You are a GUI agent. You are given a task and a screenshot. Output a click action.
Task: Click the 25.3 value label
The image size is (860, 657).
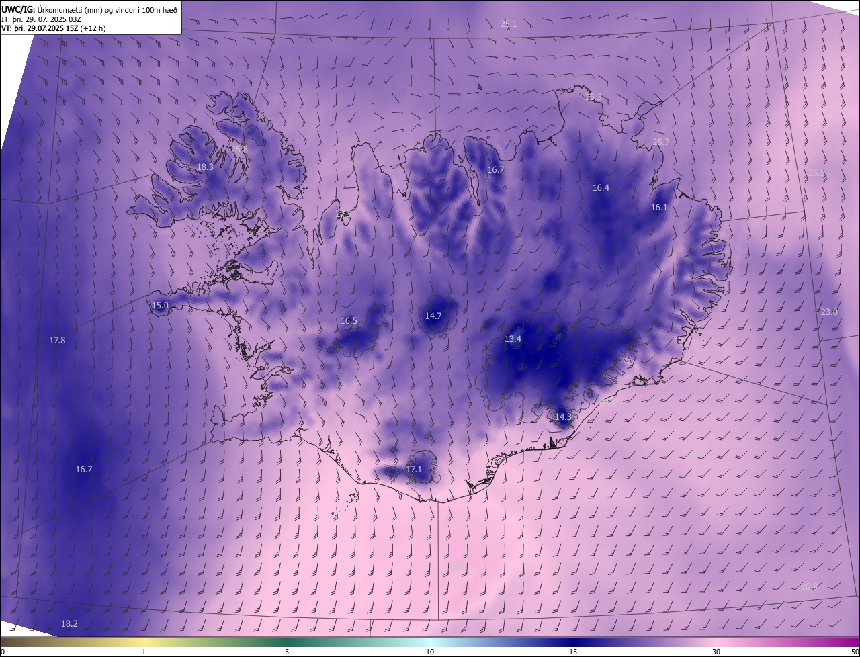pyautogui.click(x=594, y=97)
